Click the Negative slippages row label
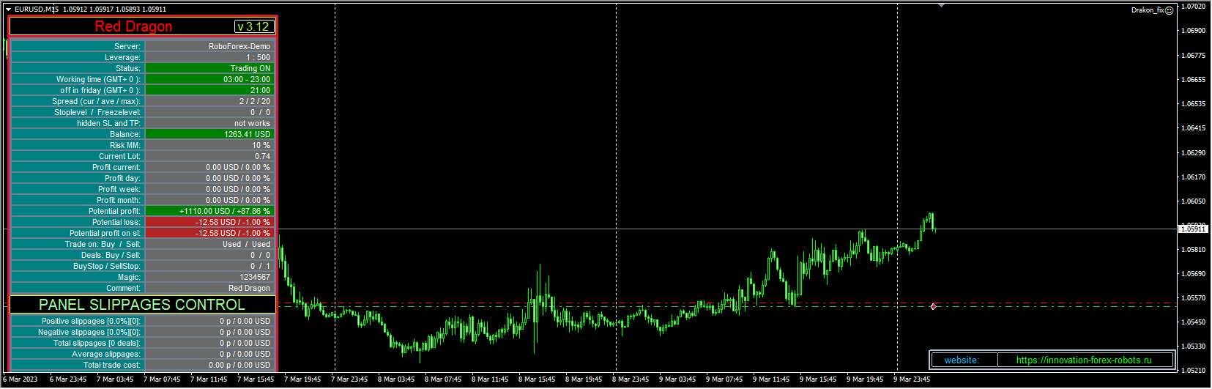The image size is (1212, 389). (x=78, y=332)
